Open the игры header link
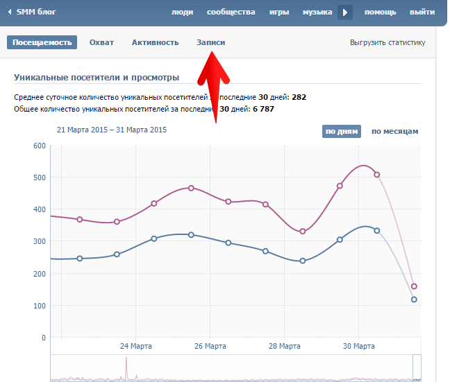 tap(279, 12)
